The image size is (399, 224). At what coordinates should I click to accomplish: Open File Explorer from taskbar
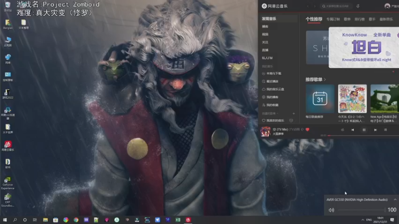coord(45,220)
